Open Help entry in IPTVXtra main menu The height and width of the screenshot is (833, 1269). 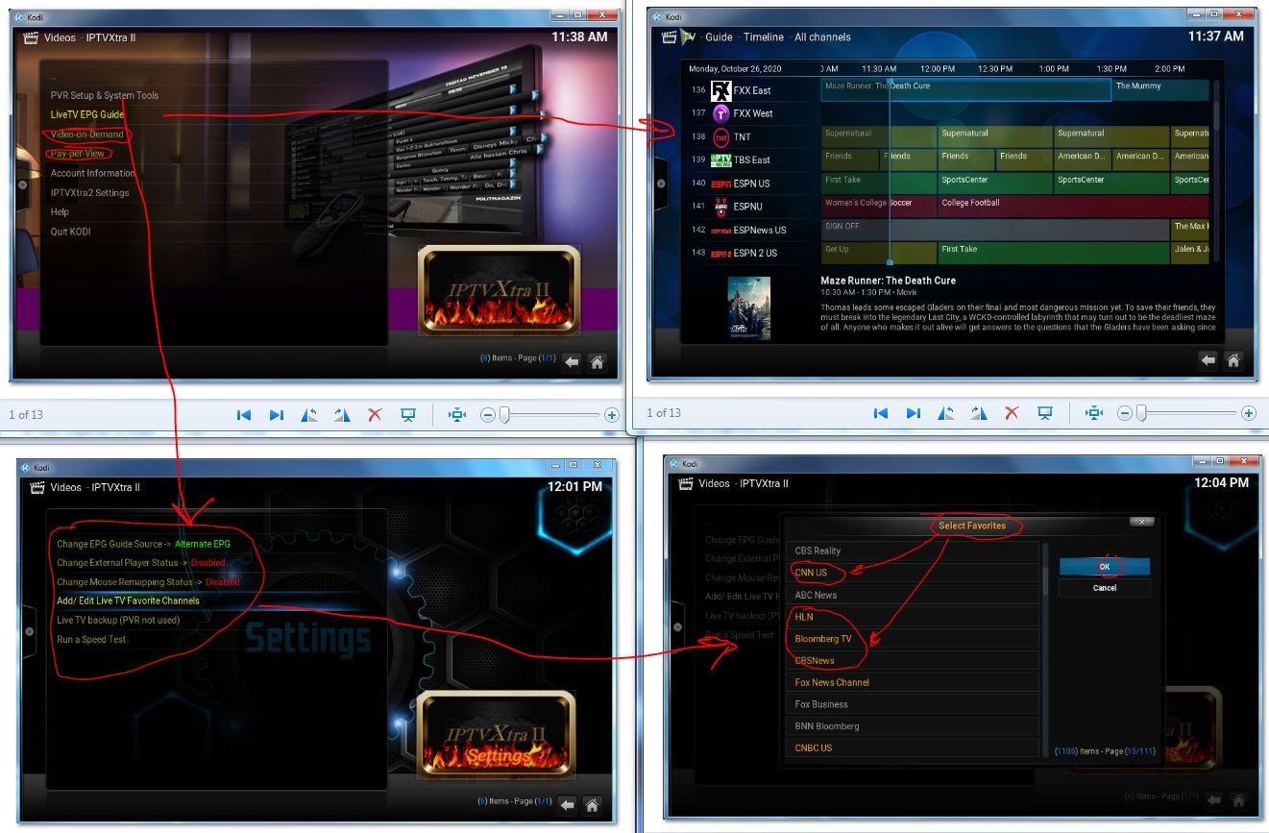point(60,212)
